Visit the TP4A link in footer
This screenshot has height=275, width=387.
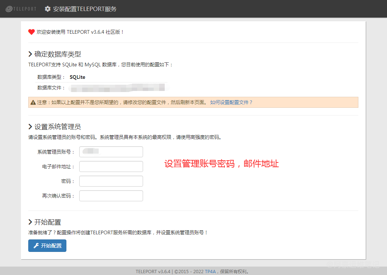[210, 272]
